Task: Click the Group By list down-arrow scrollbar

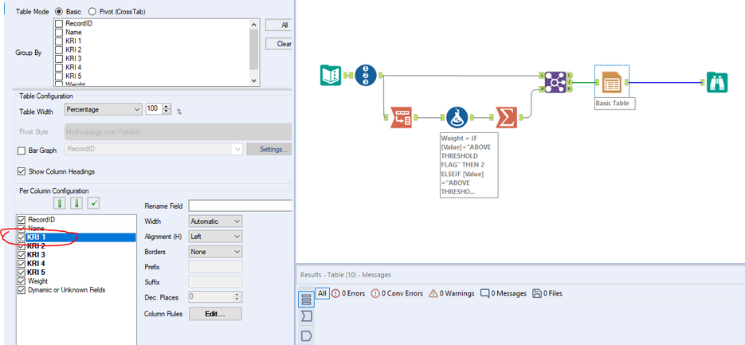Action: click(x=253, y=80)
